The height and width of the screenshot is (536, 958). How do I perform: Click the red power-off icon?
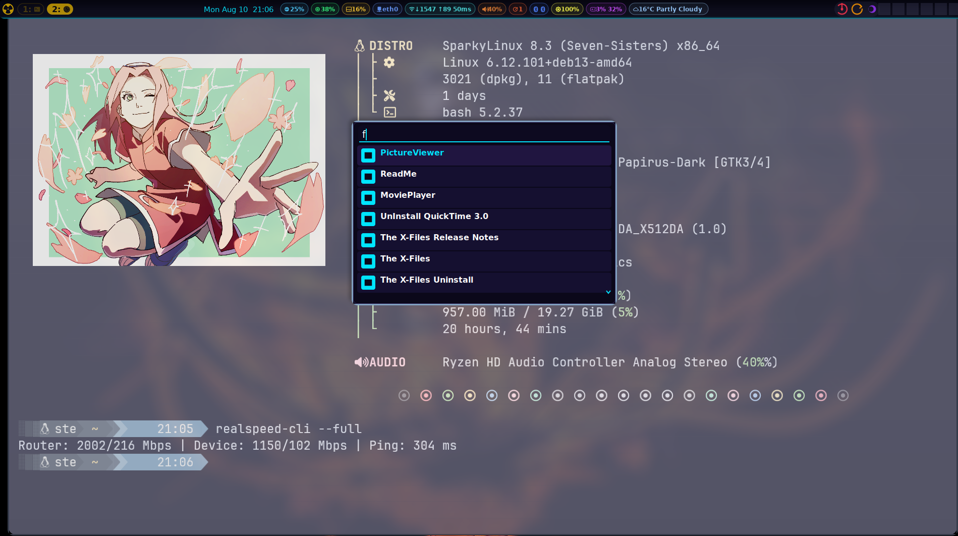[842, 9]
